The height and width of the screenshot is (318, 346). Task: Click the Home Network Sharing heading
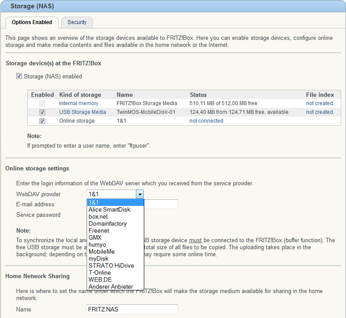[x=38, y=276]
